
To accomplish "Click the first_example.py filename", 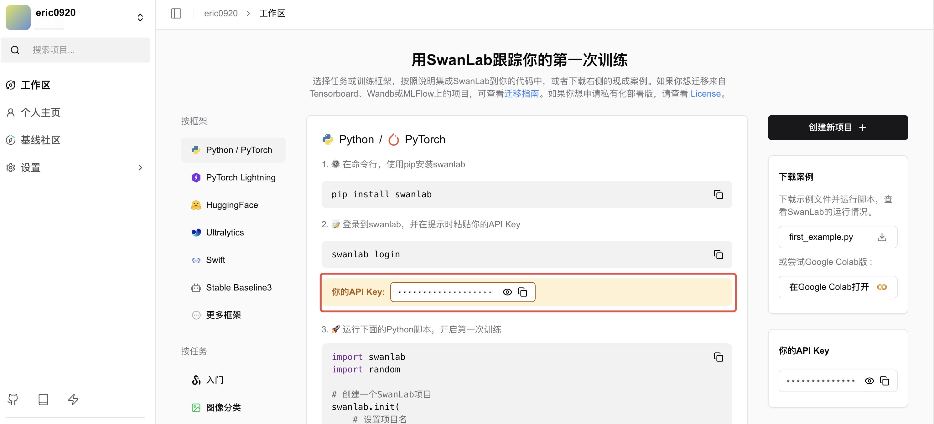I will pos(821,237).
